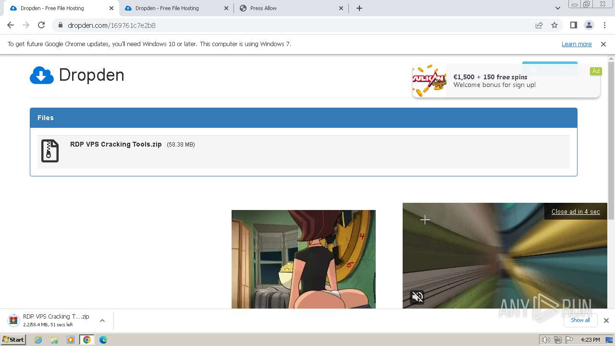Click the Dropden site title
The image size is (615, 346).
click(91, 75)
